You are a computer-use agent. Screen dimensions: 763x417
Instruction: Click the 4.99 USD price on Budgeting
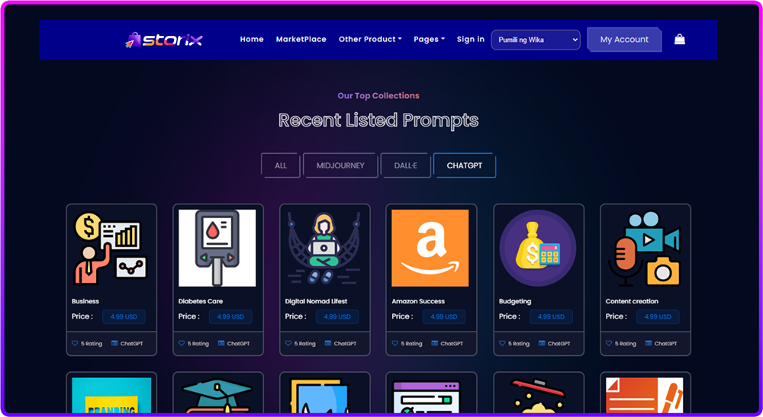[x=551, y=316]
